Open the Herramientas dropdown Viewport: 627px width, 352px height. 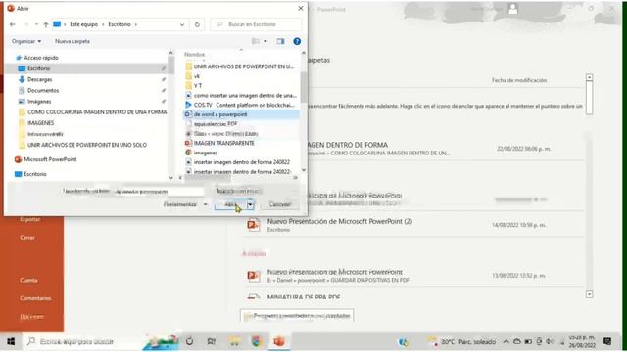tap(185, 204)
